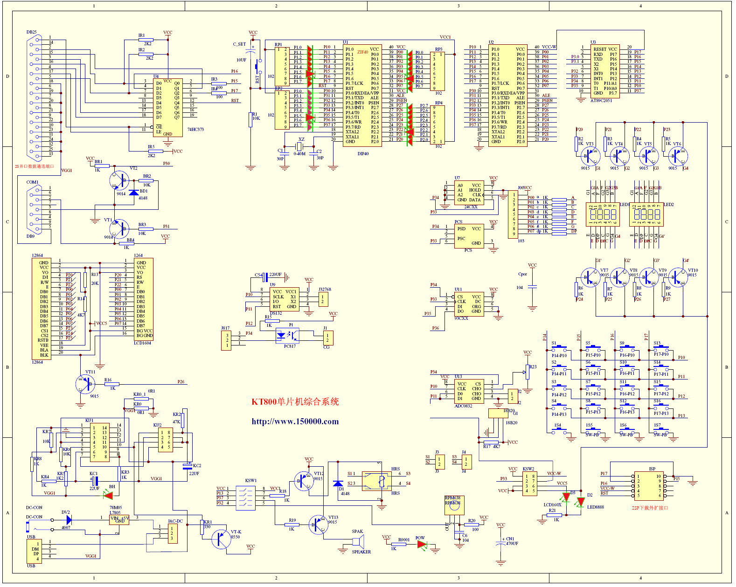Click the AT89C2051 chip U3

click(x=605, y=71)
